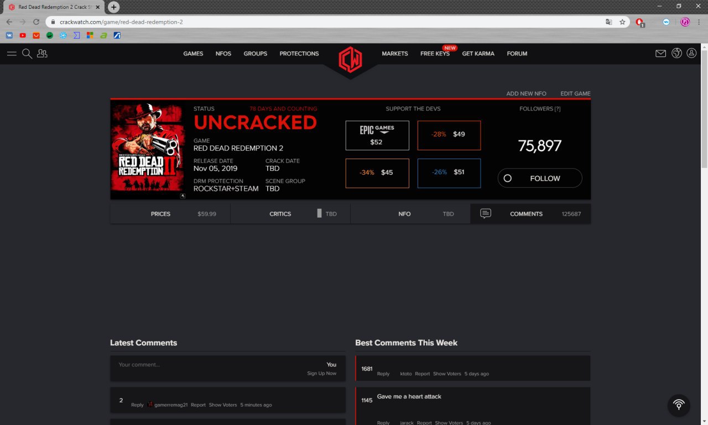The height and width of the screenshot is (425, 708).
Task: Open the -26% $51 price offer
Action: point(449,173)
